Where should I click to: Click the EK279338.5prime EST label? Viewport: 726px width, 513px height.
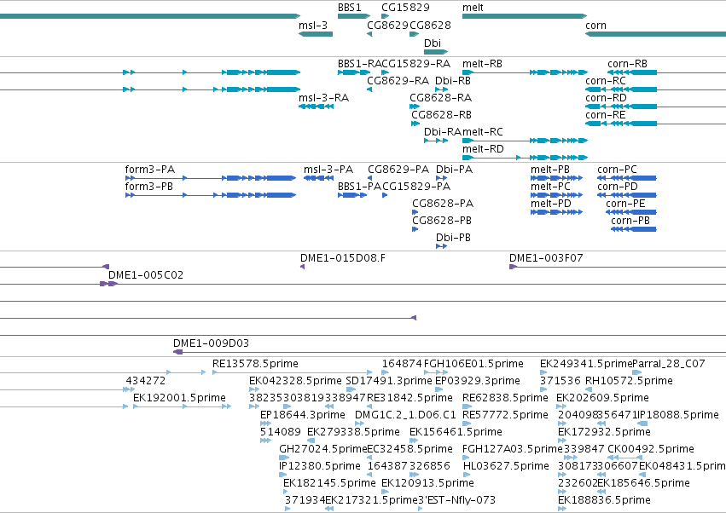click(353, 432)
